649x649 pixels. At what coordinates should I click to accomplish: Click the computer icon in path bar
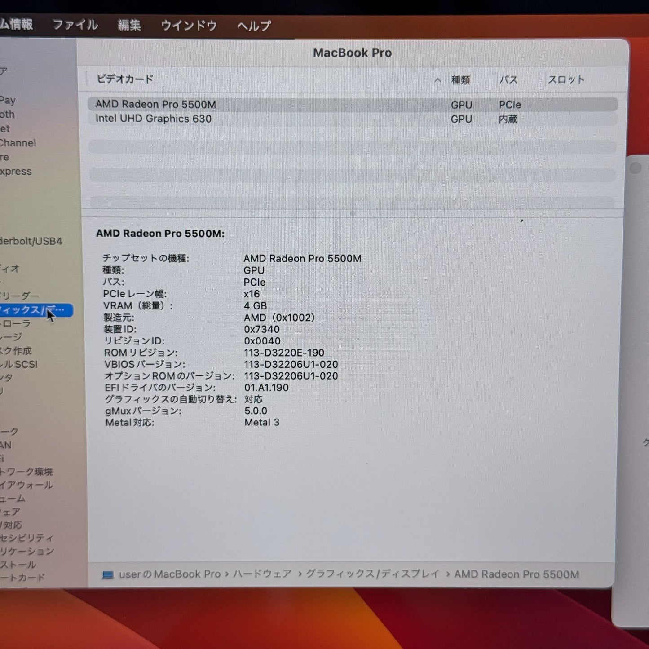108,574
